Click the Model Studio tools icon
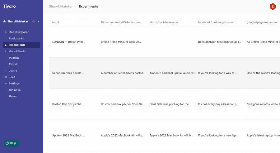The image size is (280, 153). 6,51
